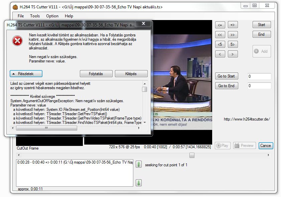281x197 pixels.
Task: Click the Go to Start button
Action: coord(226,76)
